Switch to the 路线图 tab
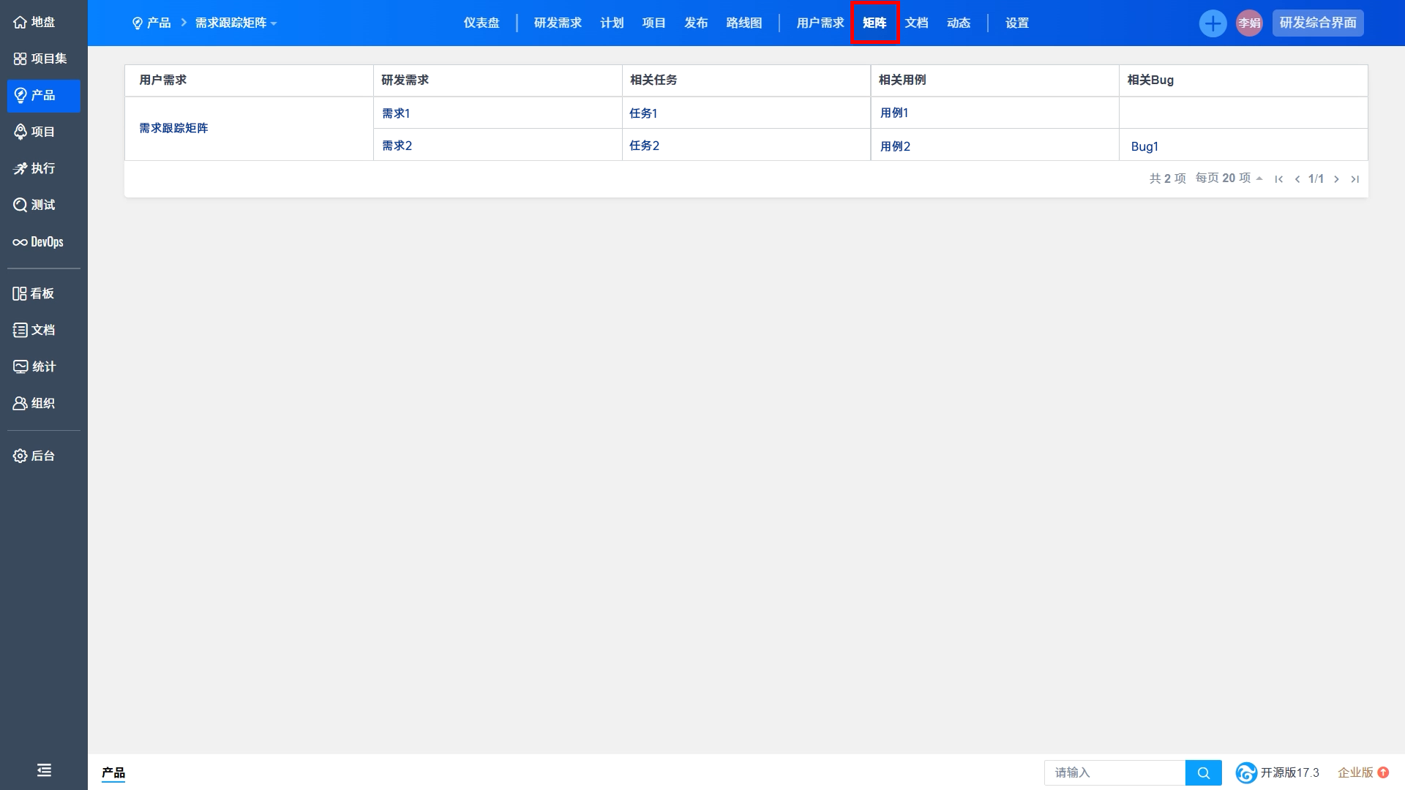Viewport: 1405px width, 790px height. pyautogui.click(x=743, y=23)
